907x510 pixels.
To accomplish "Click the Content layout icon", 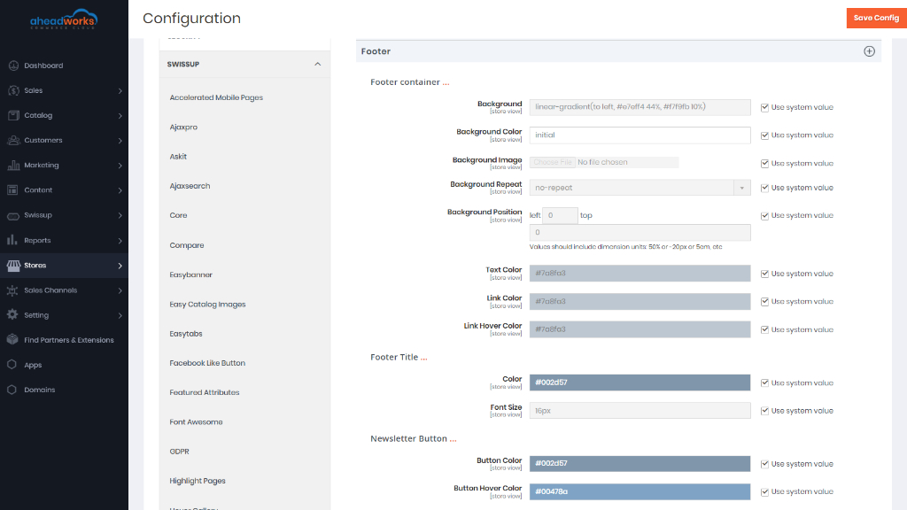I will click(13, 189).
